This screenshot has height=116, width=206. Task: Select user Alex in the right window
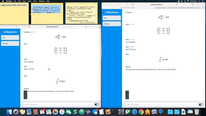(x=112, y=18)
